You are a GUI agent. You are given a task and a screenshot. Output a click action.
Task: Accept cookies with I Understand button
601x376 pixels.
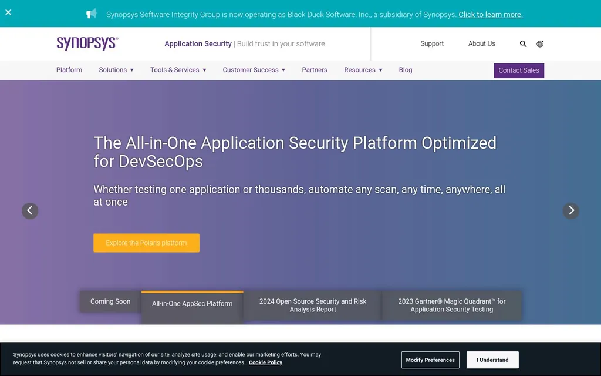pyautogui.click(x=492, y=360)
